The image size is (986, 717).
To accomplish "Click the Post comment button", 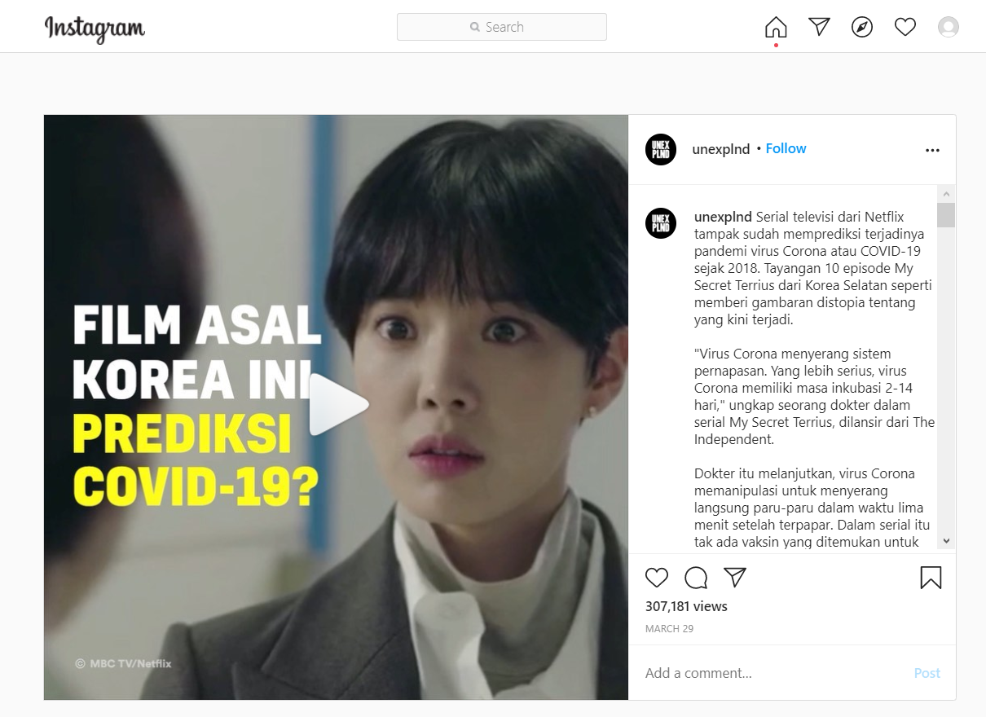I will [x=927, y=673].
